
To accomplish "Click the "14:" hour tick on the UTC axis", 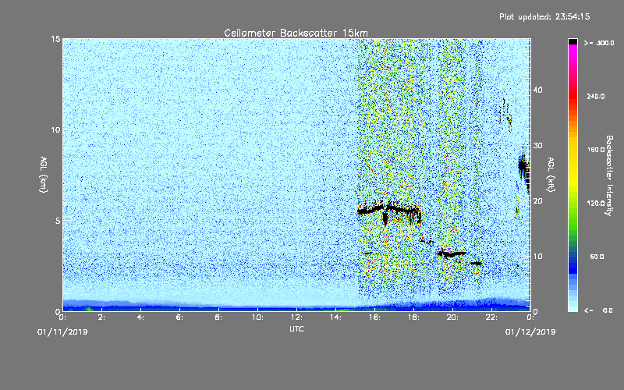I will 336,317.
